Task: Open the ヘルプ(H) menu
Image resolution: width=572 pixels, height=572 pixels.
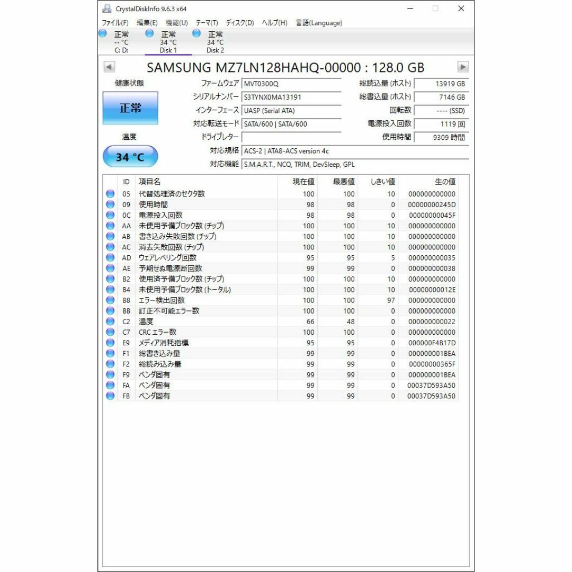Action: [x=274, y=23]
